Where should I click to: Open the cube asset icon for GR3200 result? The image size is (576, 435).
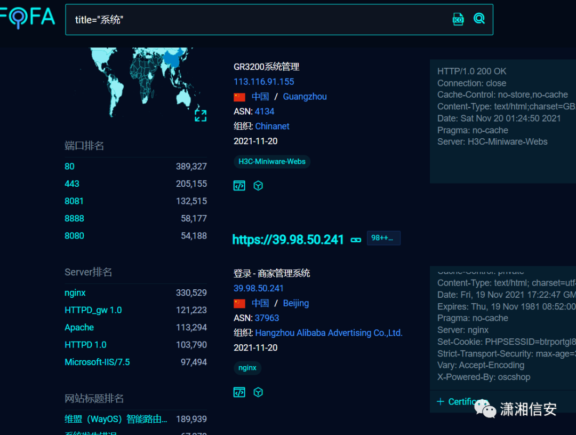[258, 186]
